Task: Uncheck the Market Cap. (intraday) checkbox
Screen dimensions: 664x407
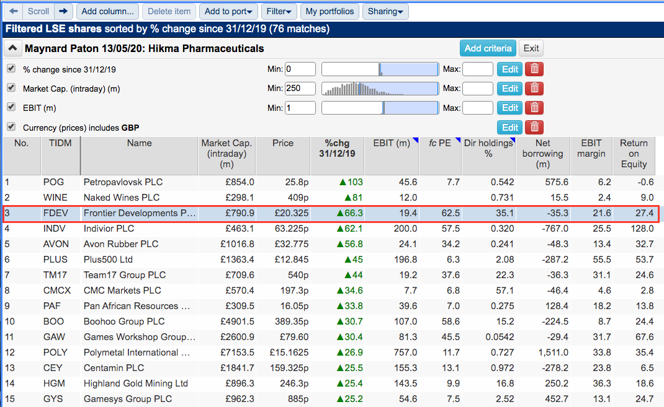Action: click(11, 88)
